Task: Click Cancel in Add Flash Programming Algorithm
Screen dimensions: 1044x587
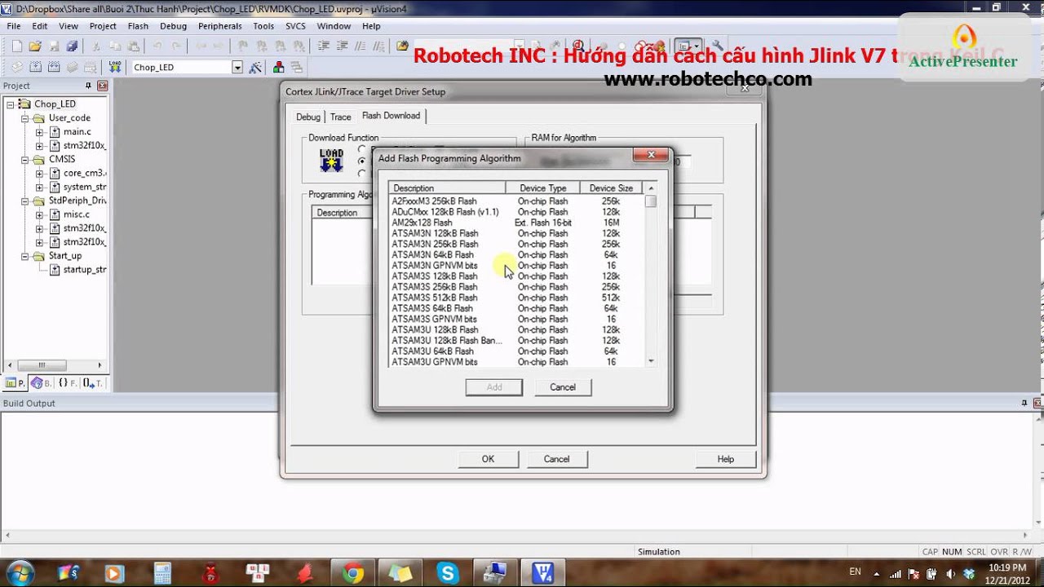Action: 563,387
